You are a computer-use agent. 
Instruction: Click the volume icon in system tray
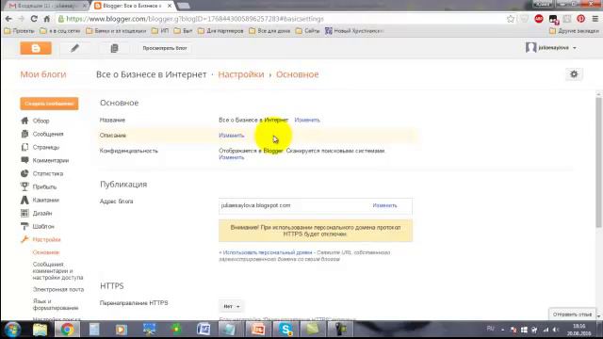tap(555, 330)
